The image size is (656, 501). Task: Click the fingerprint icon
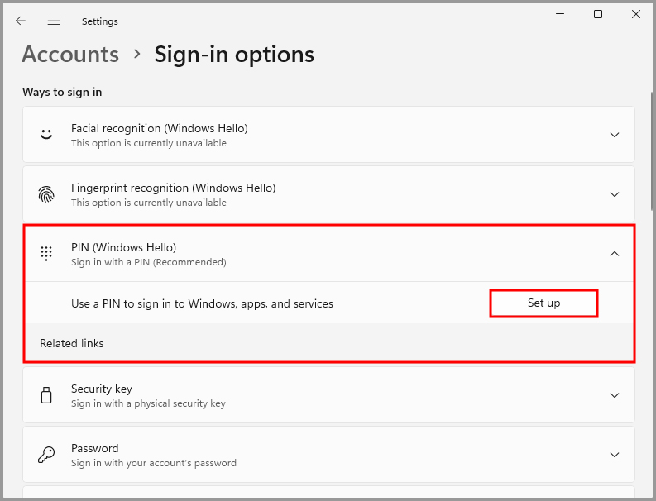tap(46, 194)
